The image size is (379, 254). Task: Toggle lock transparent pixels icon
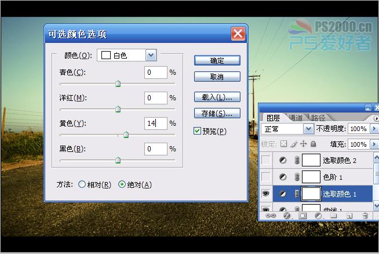click(283, 144)
